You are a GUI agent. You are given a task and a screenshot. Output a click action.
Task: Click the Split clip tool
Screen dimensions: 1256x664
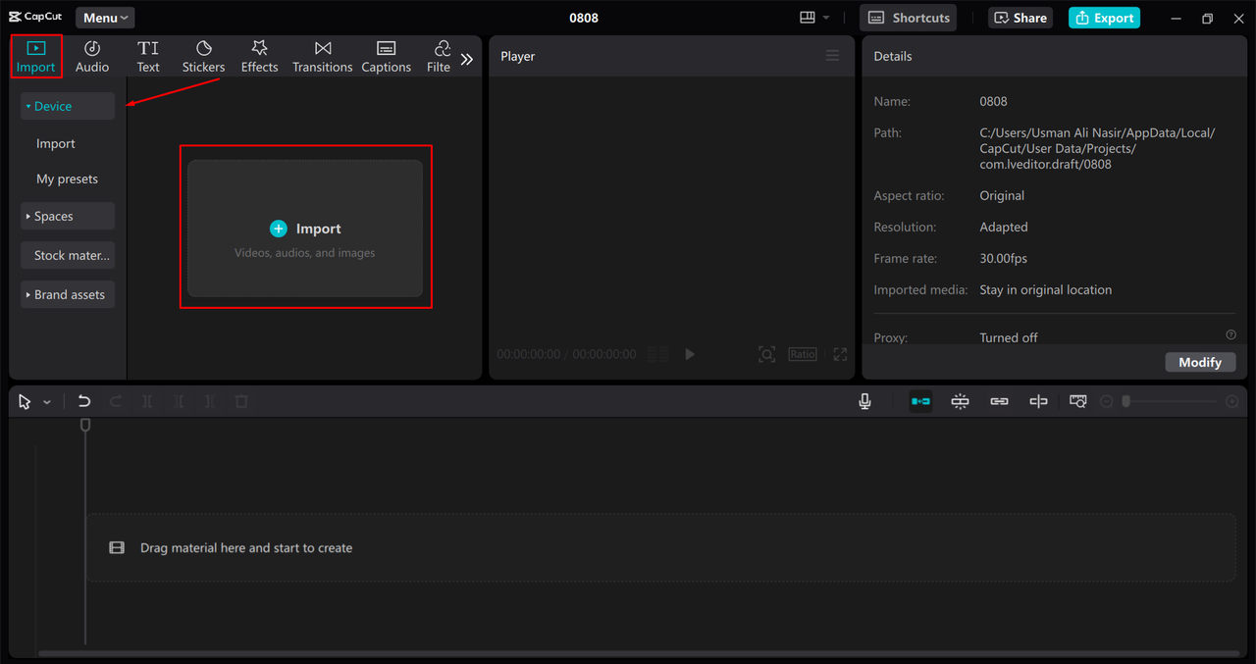point(147,401)
